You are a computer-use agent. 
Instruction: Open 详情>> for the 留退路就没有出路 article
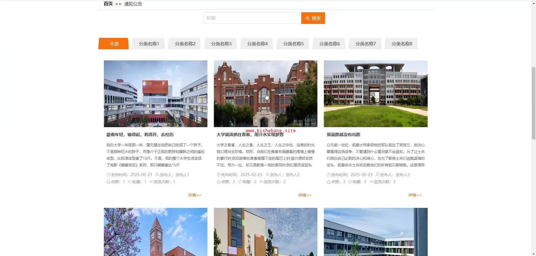pyautogui.click(x=415, y=195)
